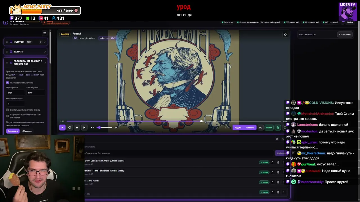360x202 pixels.
Task: Grab the drag handle of the История section
Action: (7, 42)
